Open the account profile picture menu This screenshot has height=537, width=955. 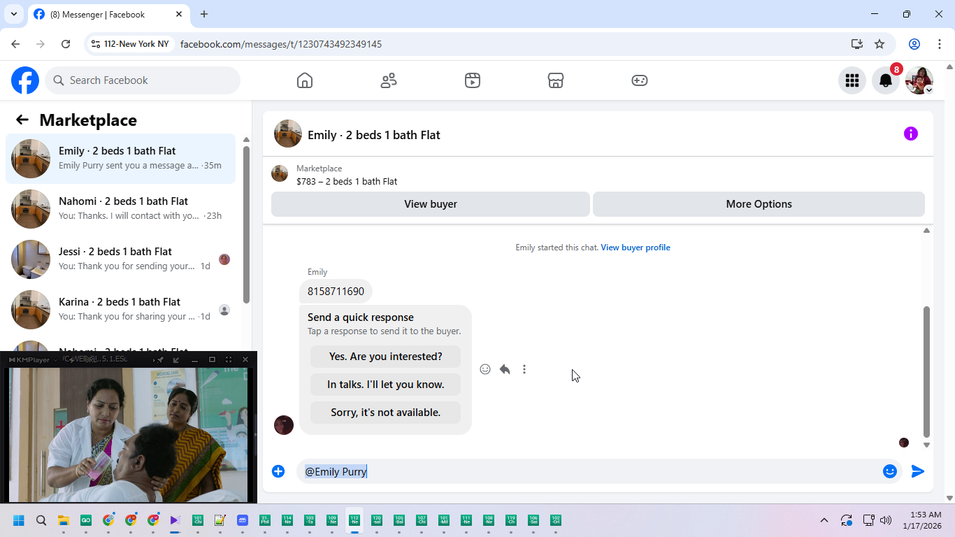click(x=919, y=80)
